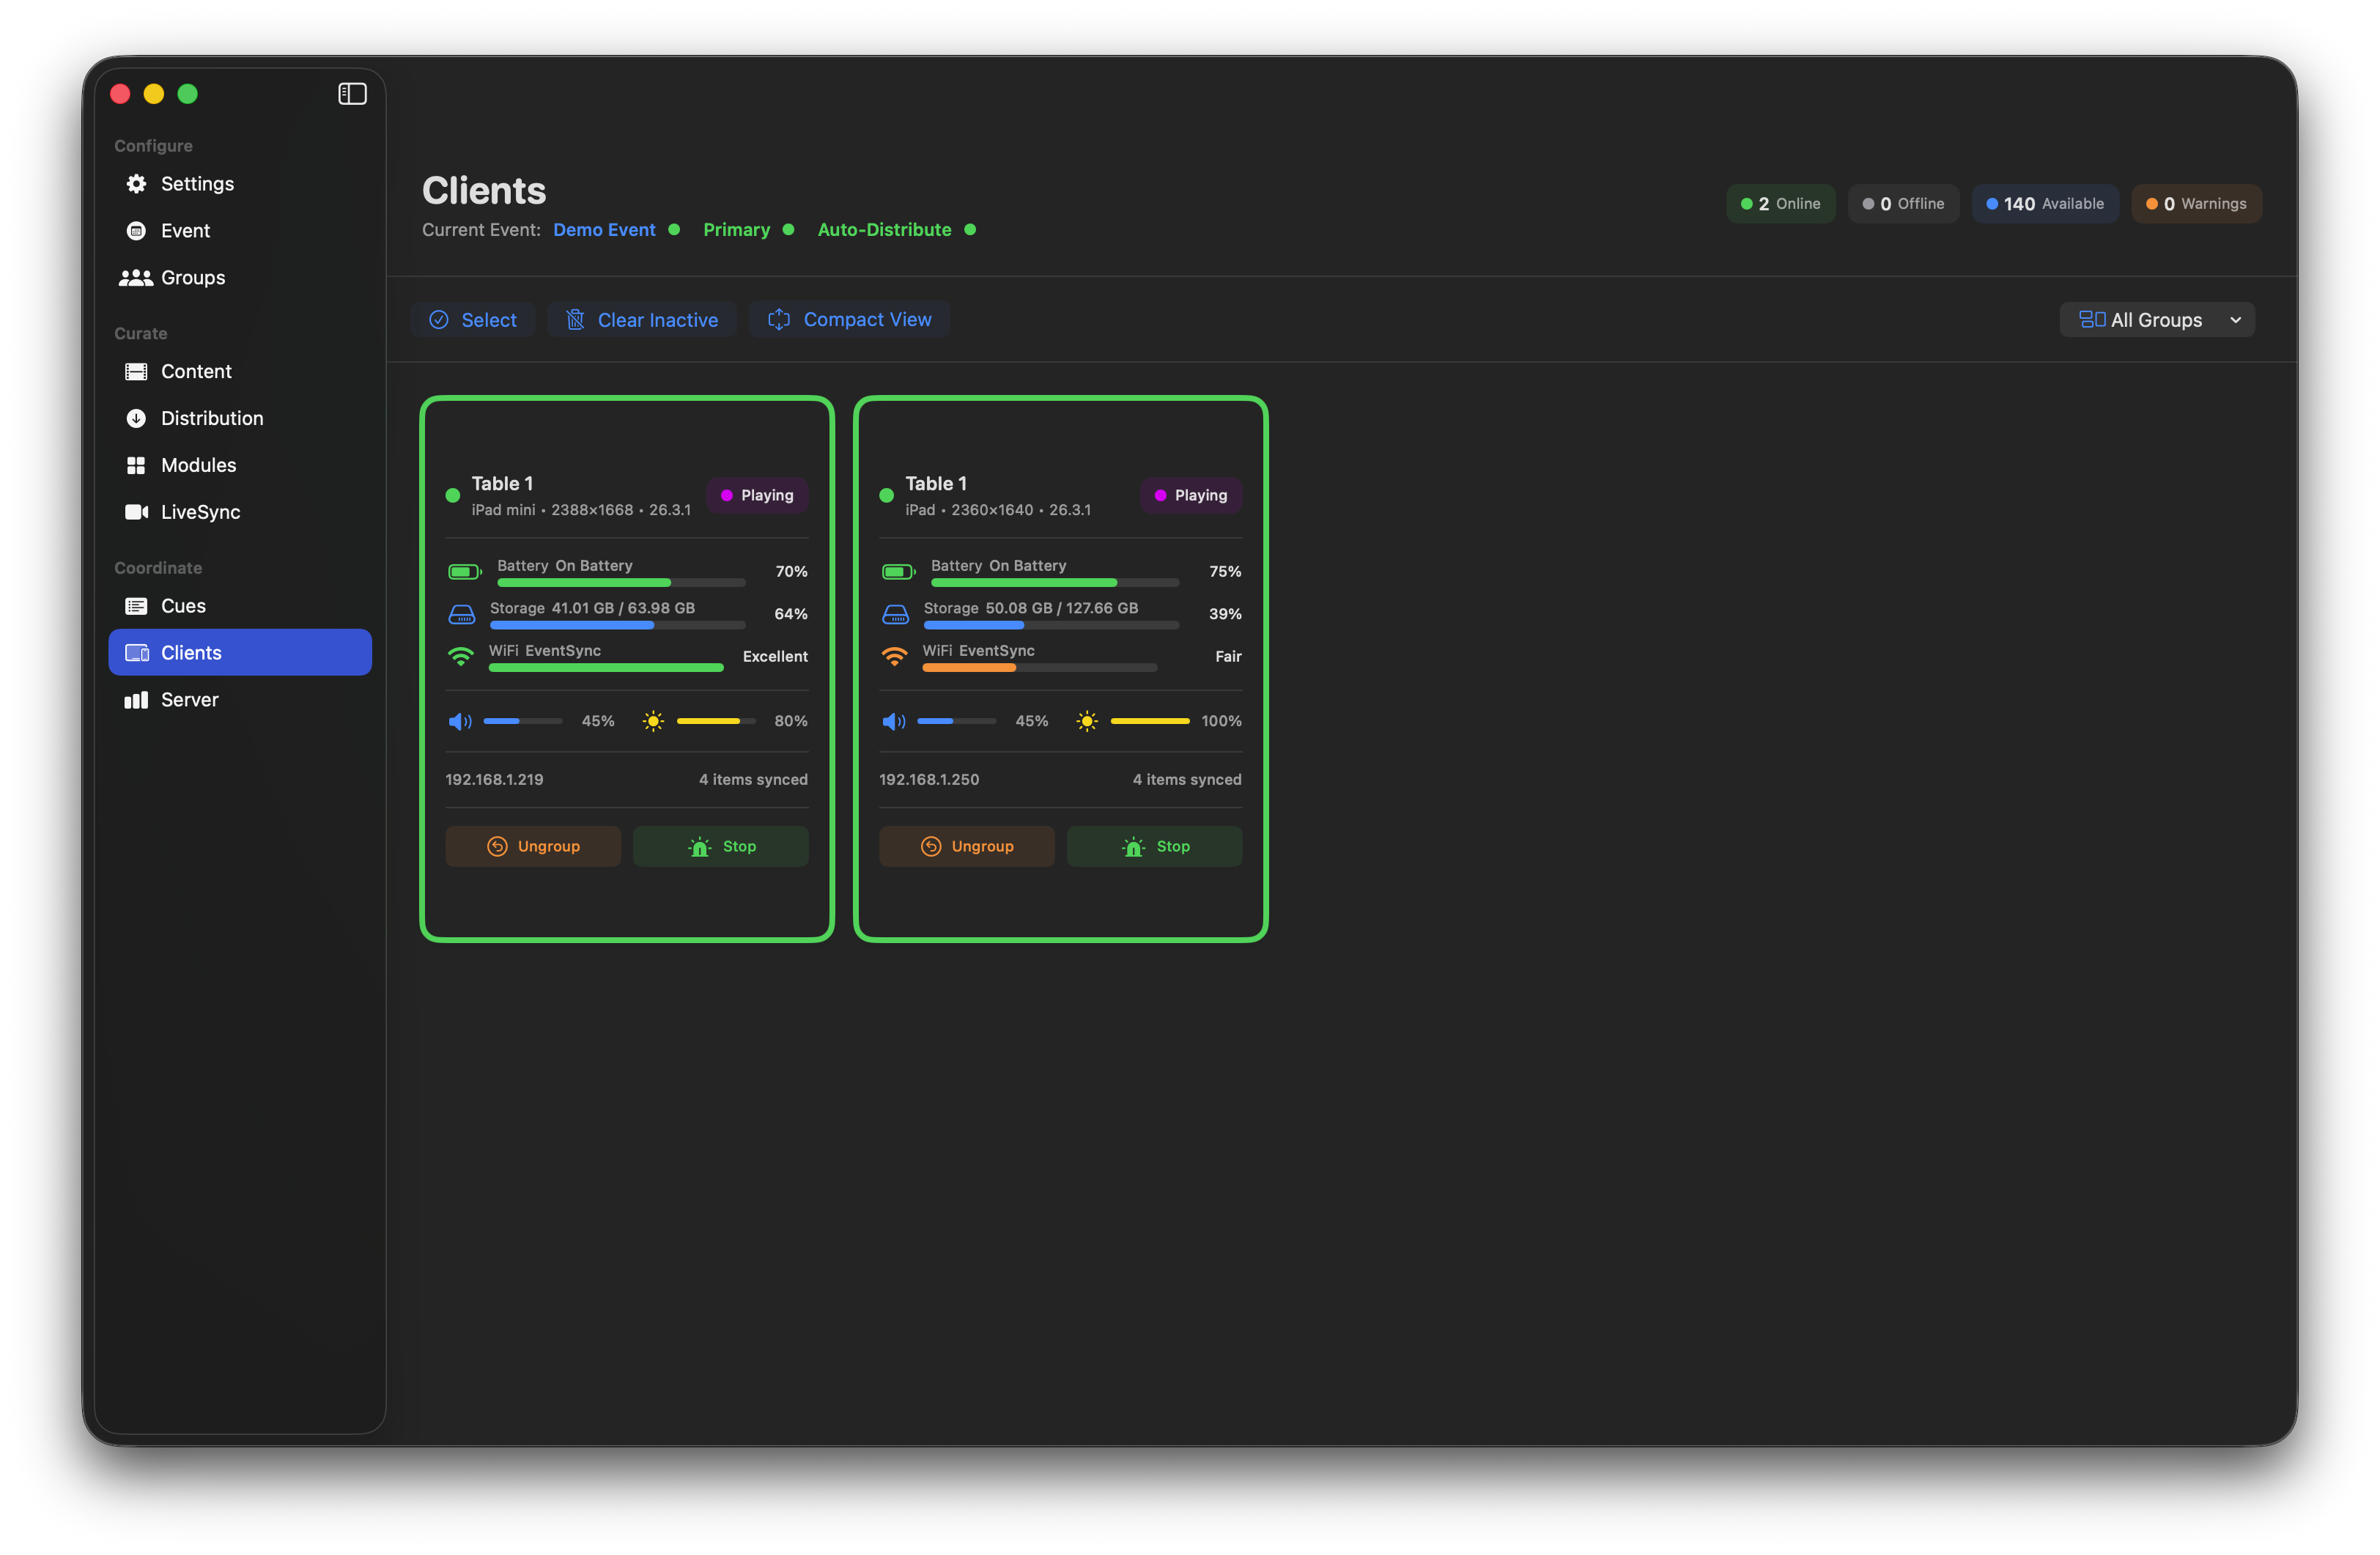Viewport: 2380px width, 1555px height.
Task: Click 'Storage 50.08 GB / 127.66 GB' text
Action: (1031, 608)
